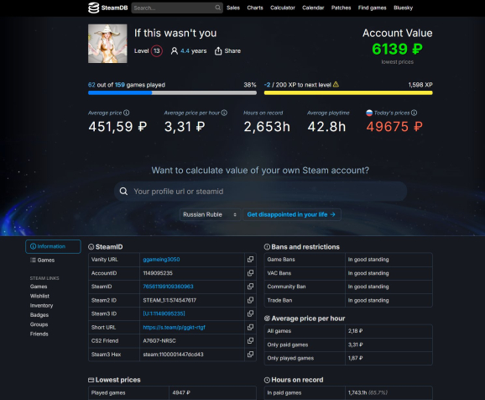Click the profile avatar image
The width and height of the screenshot is (485, 400).
pos(107,44)
